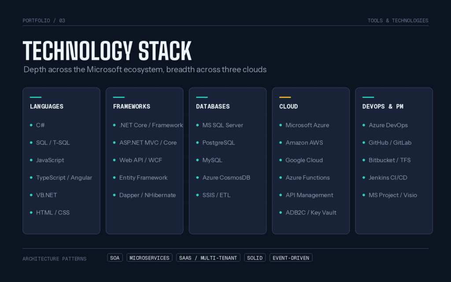
Task: Click the CLOUD card heading
Action: [x=288, y=107]
